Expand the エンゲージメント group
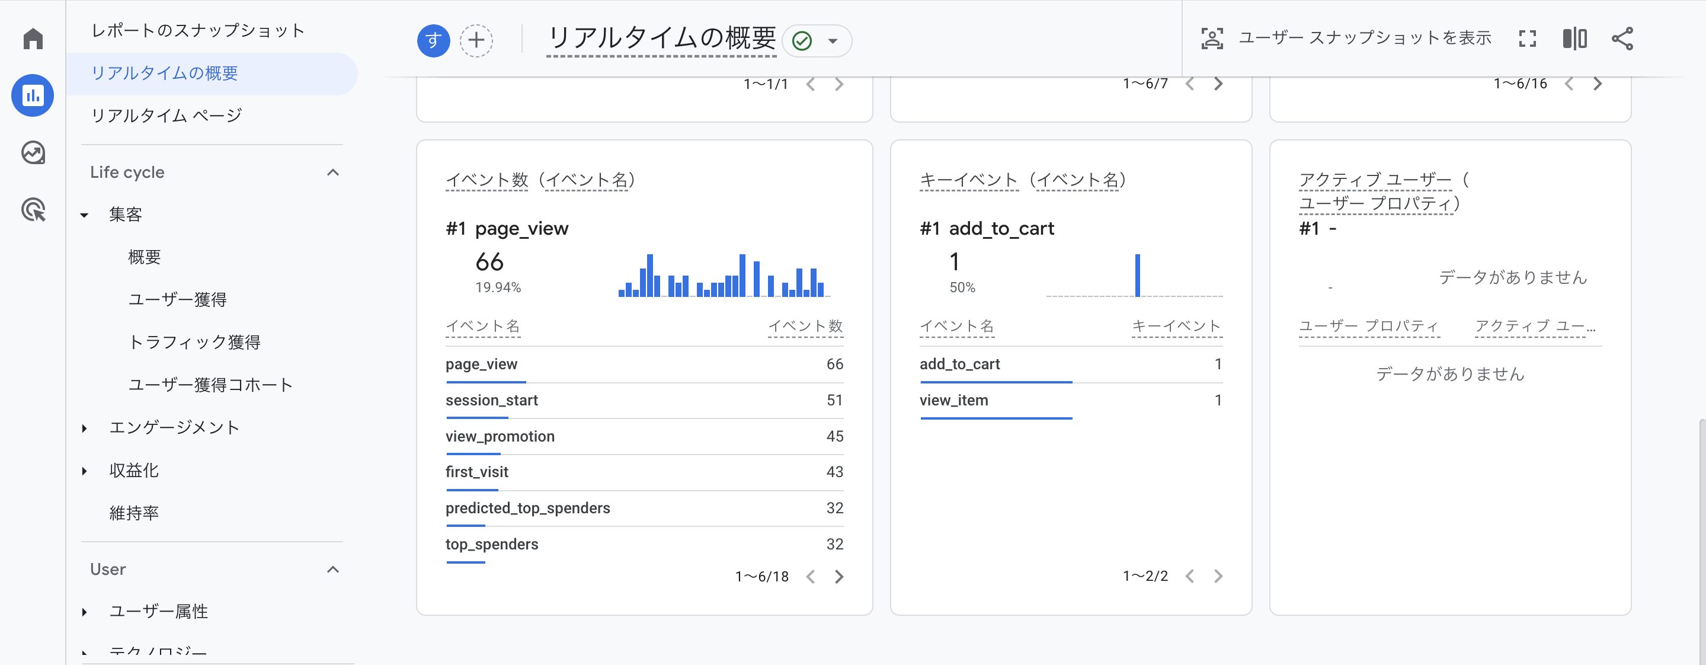 click(x=84, y=428)
